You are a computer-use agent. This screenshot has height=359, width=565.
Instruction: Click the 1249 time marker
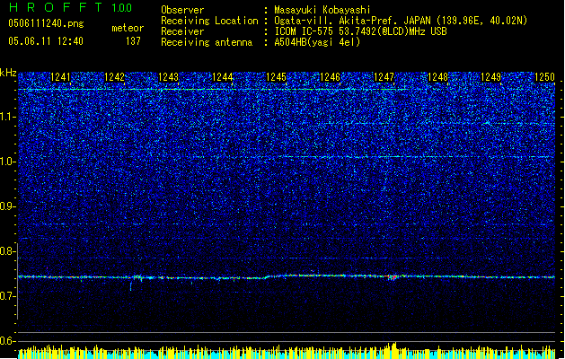pos(490,76)
